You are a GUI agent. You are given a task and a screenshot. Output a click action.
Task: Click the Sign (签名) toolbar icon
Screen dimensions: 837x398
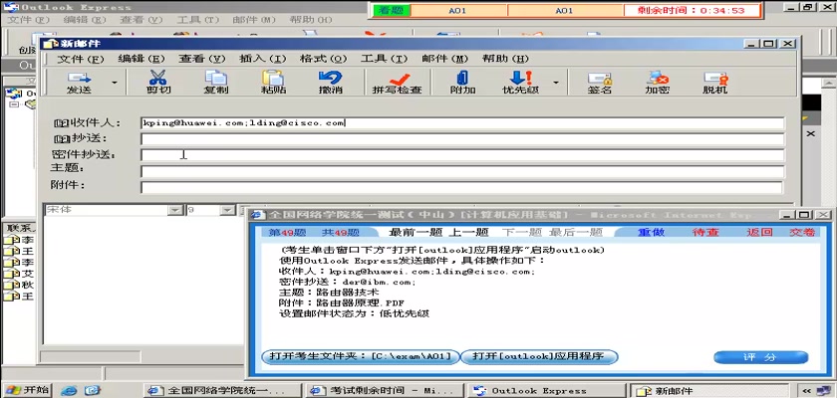pos(600,82)
